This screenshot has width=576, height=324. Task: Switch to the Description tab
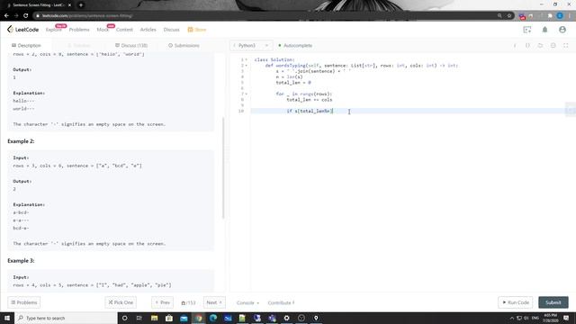[x=26, y=46]
